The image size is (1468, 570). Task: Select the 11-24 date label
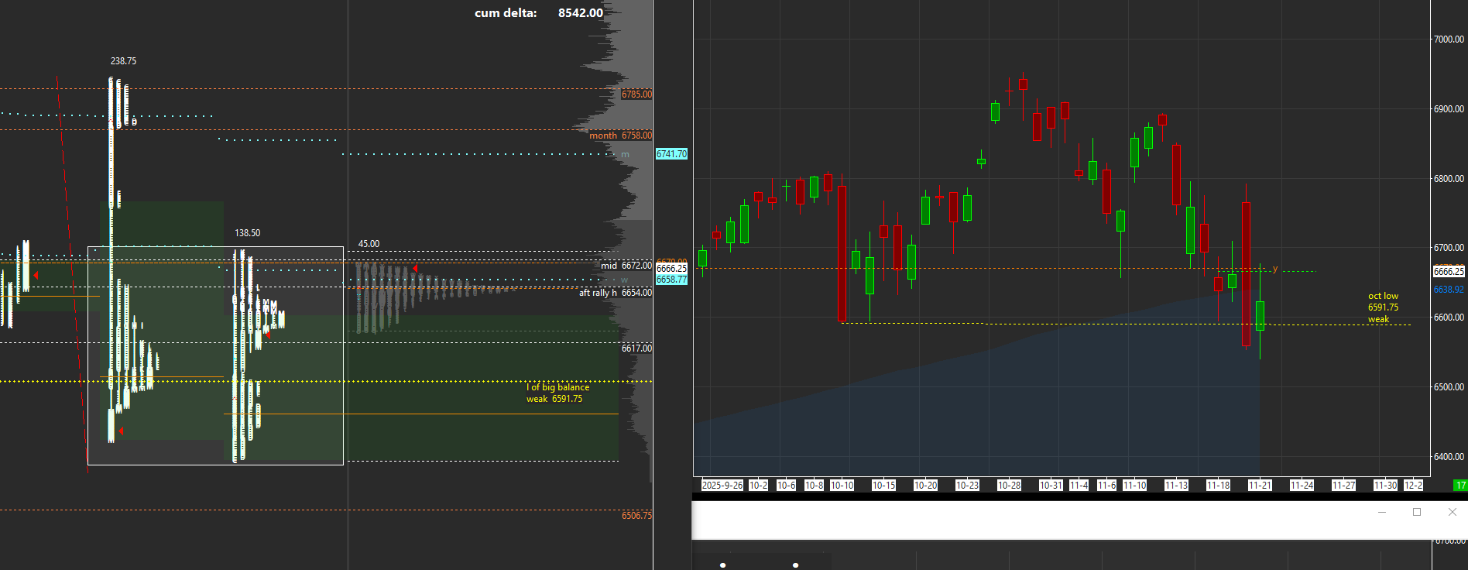[1302, 486]
